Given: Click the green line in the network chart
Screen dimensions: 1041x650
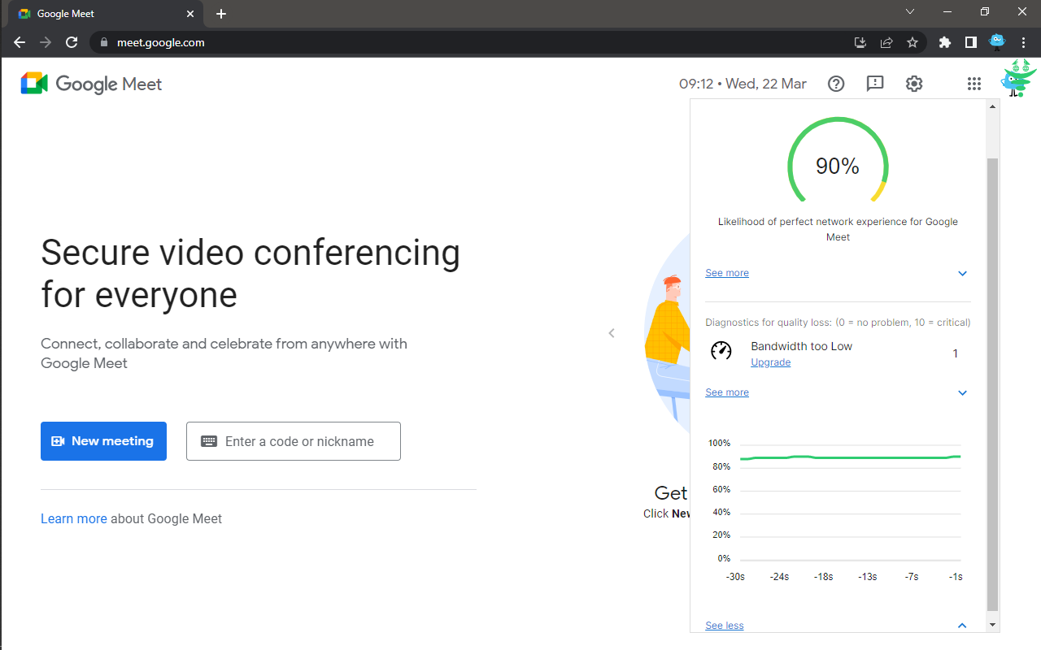Looking at the screenshot, I should coord(850,457).
